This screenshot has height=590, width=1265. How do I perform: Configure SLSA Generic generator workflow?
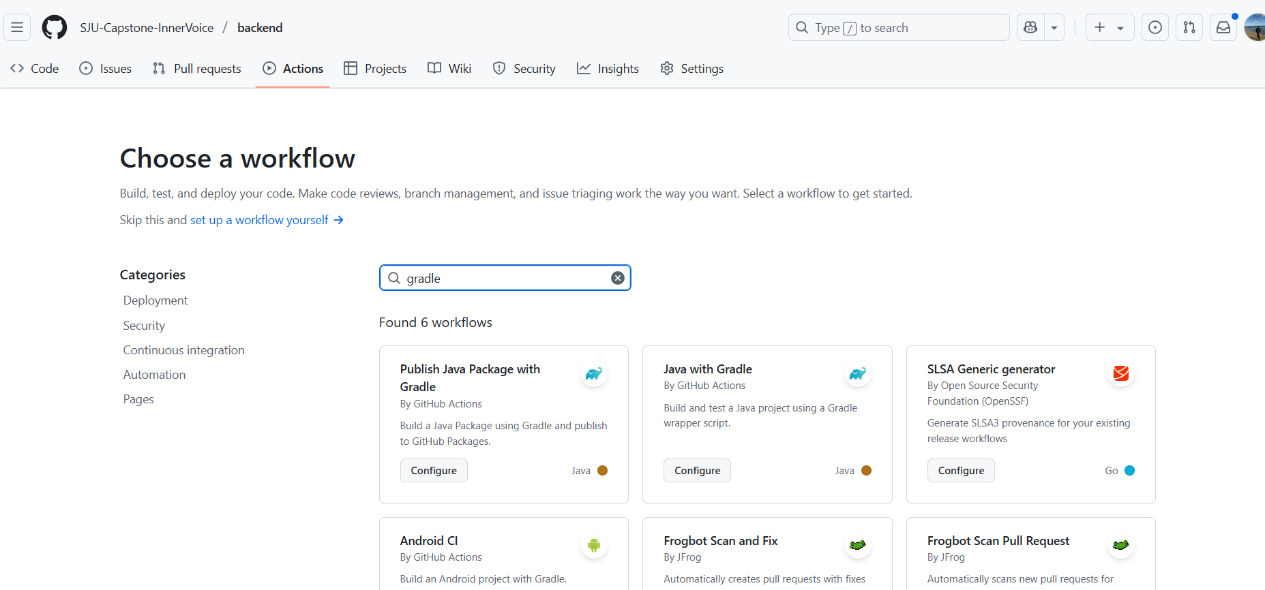point(961,471)
